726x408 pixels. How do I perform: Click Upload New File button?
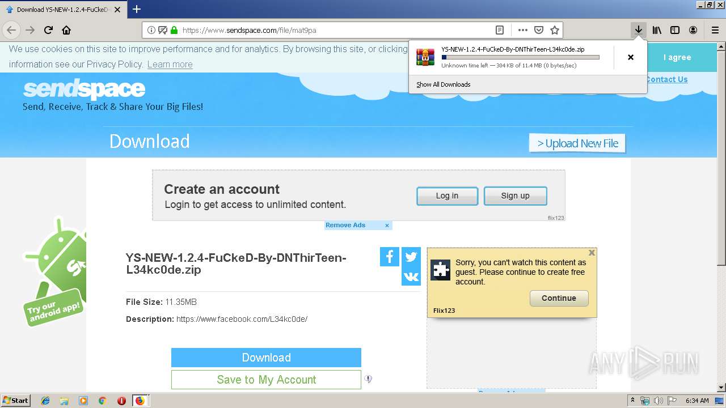[577, 143]
